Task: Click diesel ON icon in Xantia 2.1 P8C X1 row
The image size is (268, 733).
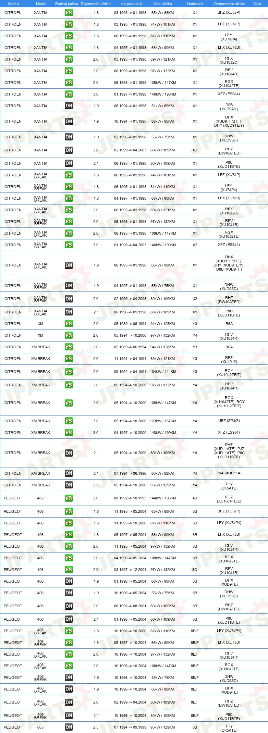Action: click(x=69, y=163)
